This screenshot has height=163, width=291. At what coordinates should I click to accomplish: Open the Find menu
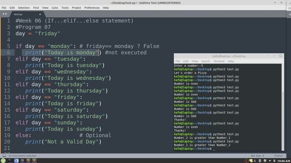[36, 8]
